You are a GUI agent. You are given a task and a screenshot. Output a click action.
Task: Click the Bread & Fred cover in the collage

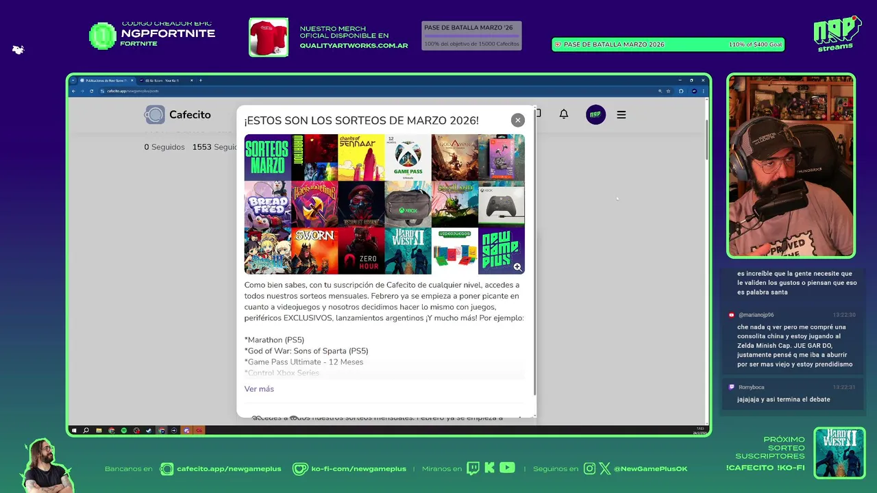click(267, 204)
